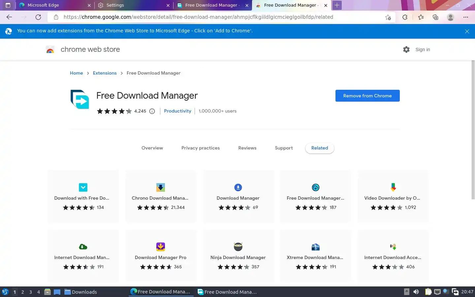Dismiss the blue Chrome Web Store banner
The image size is (475, 297).
[467, 31]
